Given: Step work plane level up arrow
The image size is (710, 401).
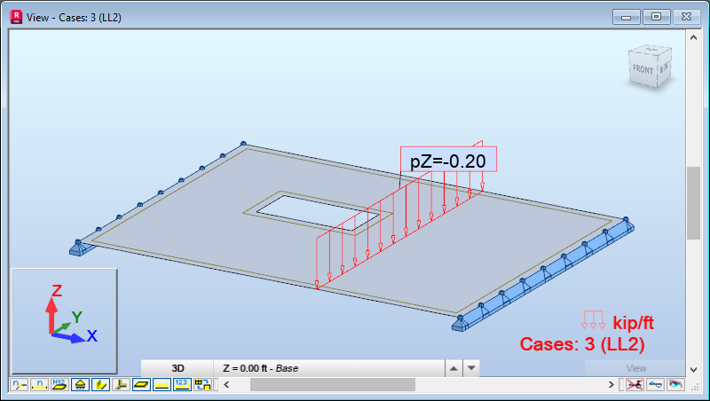Looking at the screenshot, I should [x=454, y=368].
